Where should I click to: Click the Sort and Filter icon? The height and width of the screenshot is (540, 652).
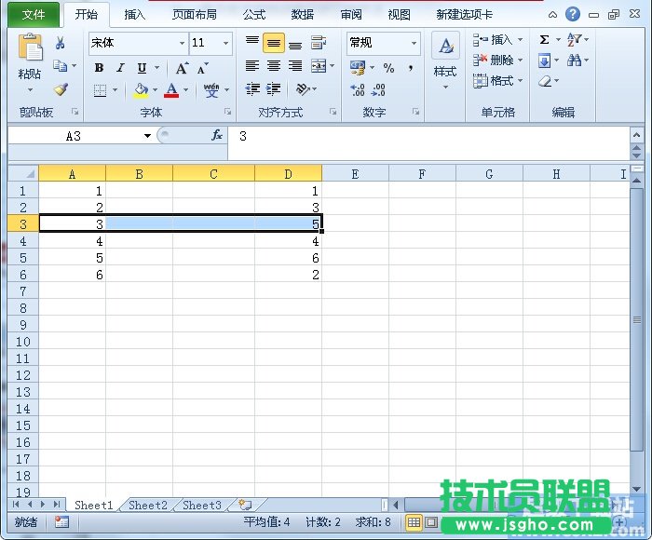click(x=574, y=40)
